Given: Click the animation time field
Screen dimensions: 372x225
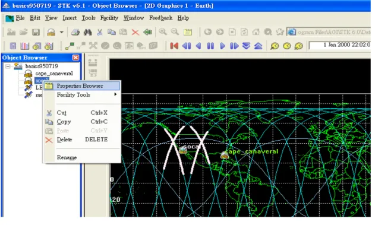Looking at the screenshot, I should click(x=339, y=45).
